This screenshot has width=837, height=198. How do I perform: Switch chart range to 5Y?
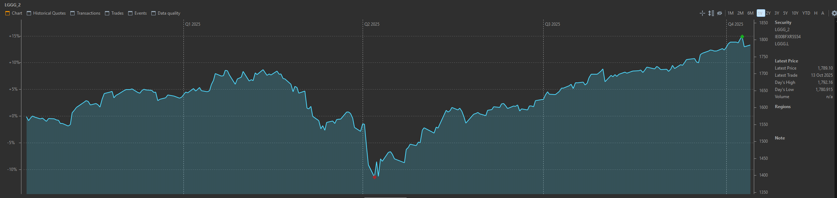pos(785,13)
